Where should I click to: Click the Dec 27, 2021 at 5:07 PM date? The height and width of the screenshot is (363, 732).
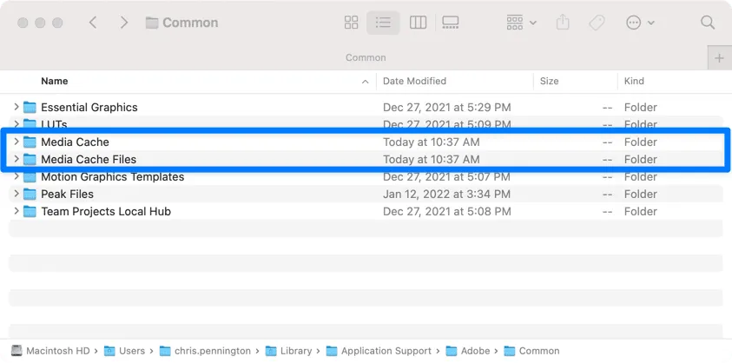coord(447,177)
